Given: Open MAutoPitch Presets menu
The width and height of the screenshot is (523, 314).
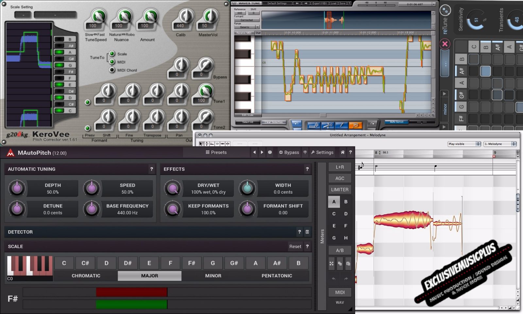Looking at the screenshot, I should coord(216,152).
